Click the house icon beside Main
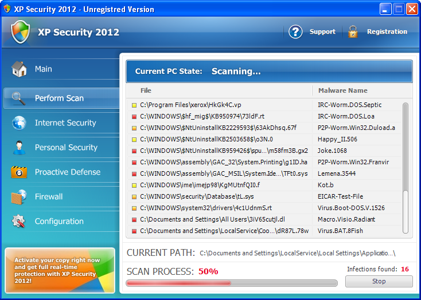Viewport: 421px width, 300px height. (19, 69)
